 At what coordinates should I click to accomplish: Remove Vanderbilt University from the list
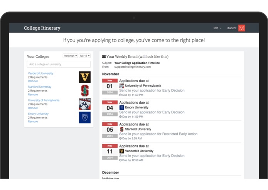pos(33,81)
